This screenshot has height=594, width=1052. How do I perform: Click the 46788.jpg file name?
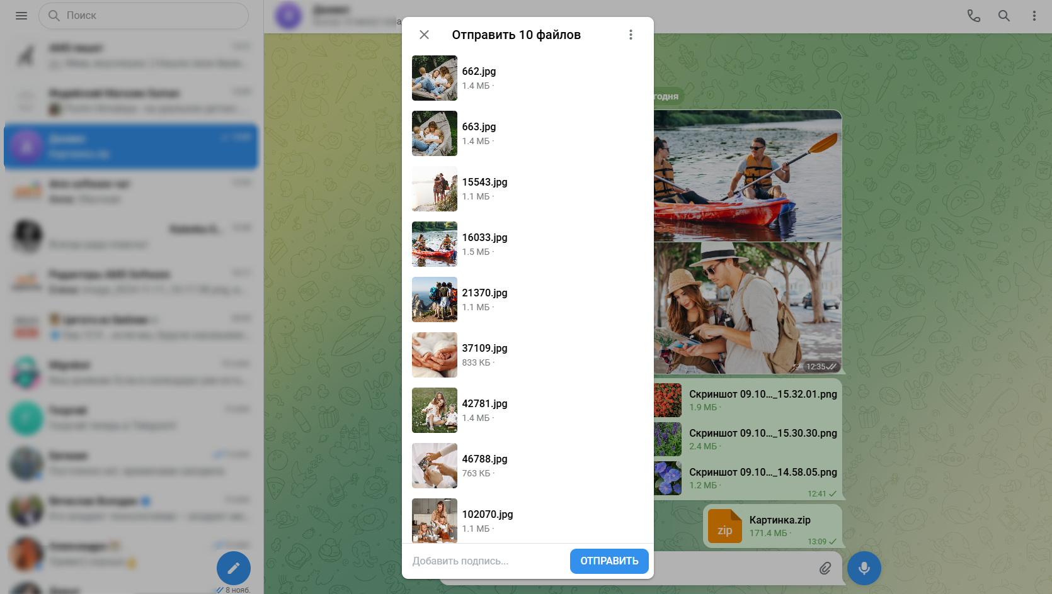484,459
